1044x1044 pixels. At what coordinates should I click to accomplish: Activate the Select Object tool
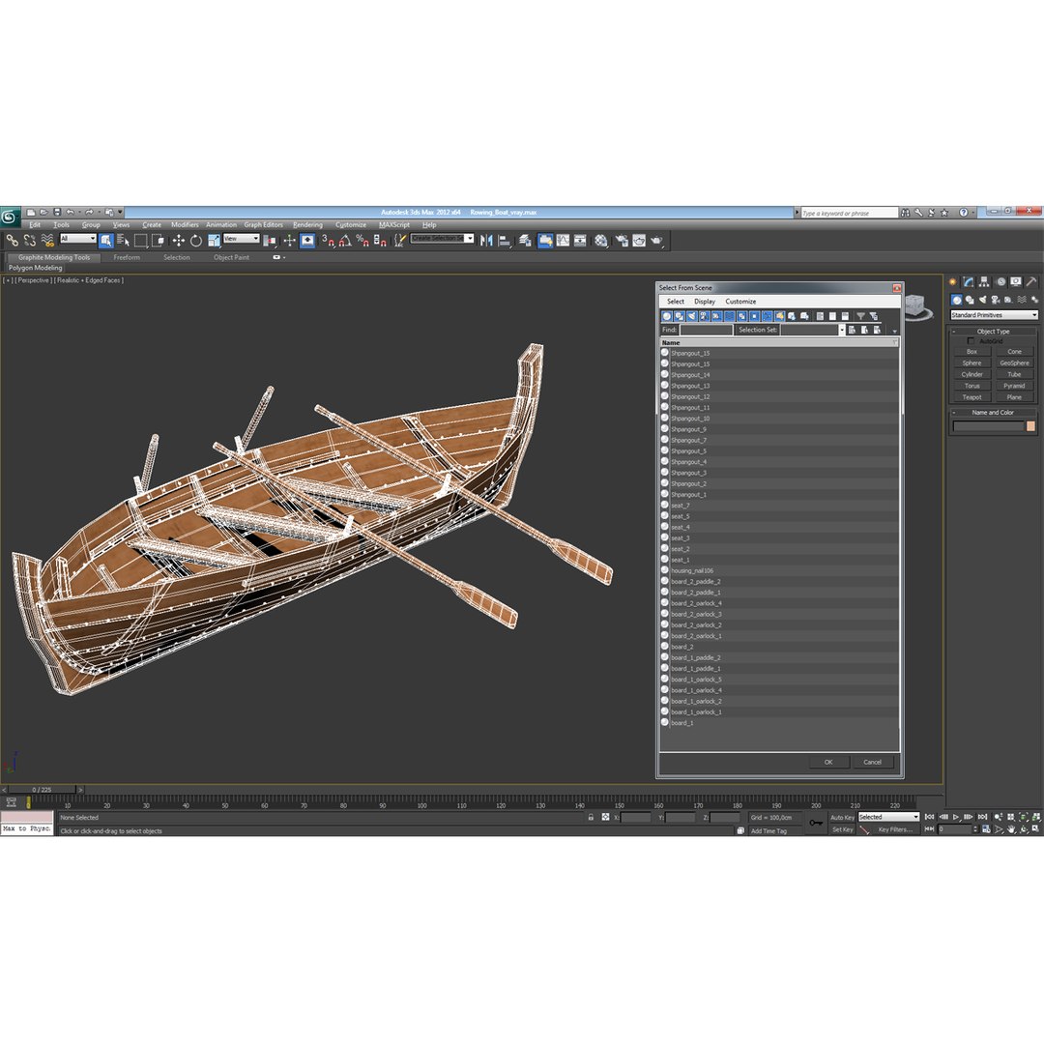tap(106, 241)
